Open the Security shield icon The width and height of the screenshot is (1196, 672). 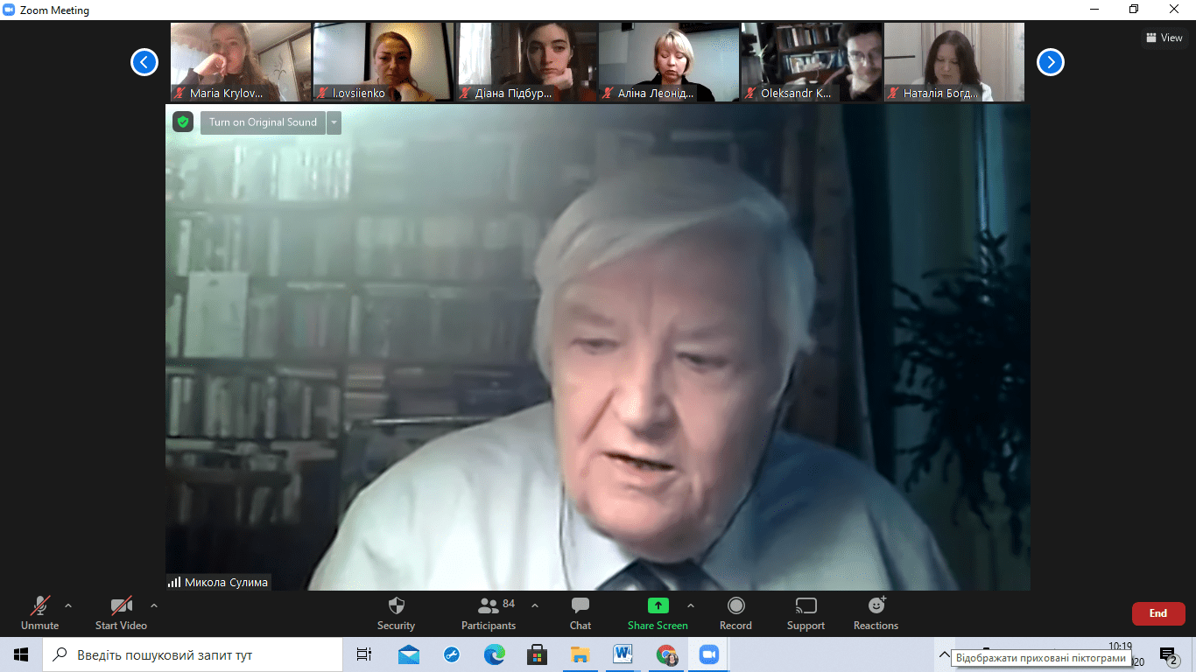coord(396,606)
